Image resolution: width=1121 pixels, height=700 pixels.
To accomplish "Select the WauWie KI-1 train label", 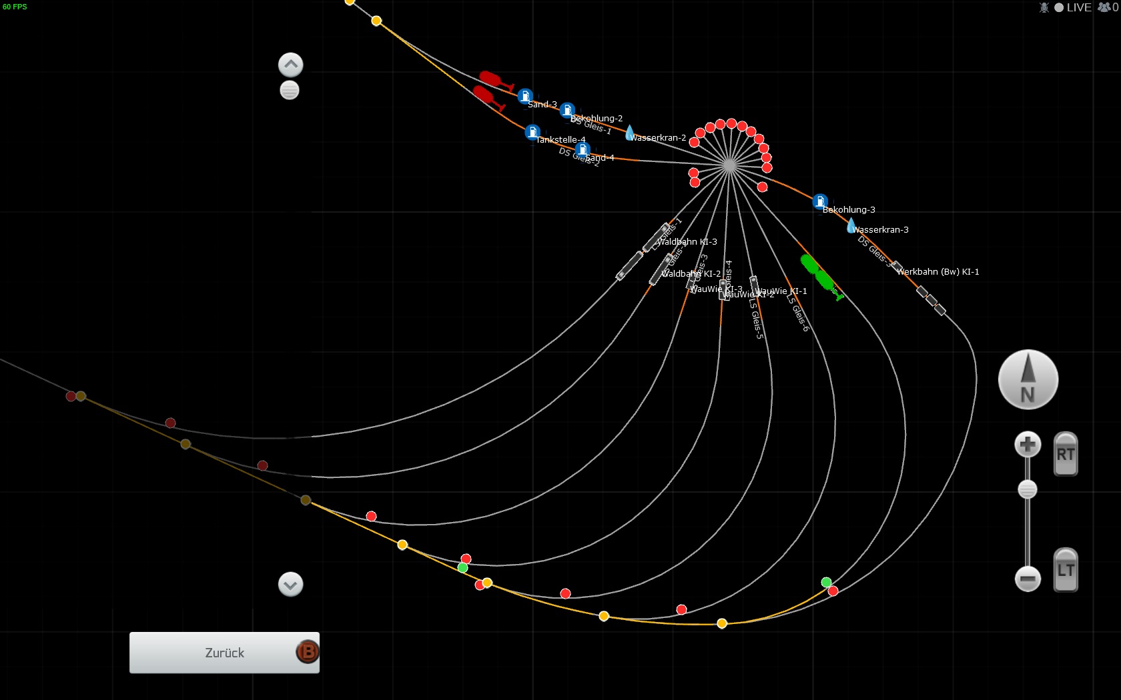I will coord(782,291).
